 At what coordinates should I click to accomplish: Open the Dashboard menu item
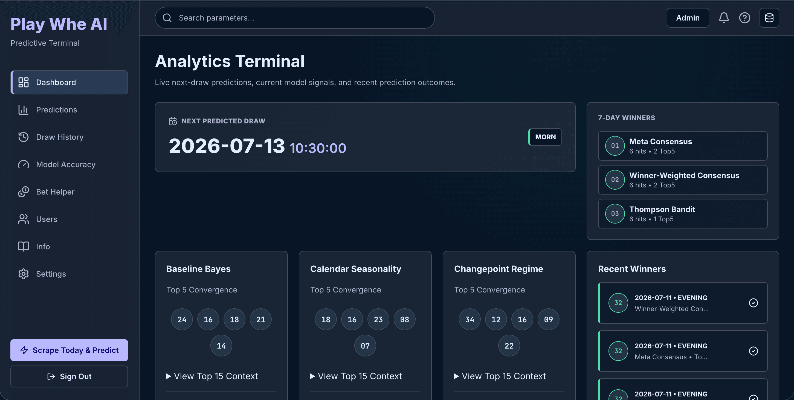[x=69, y=82]
